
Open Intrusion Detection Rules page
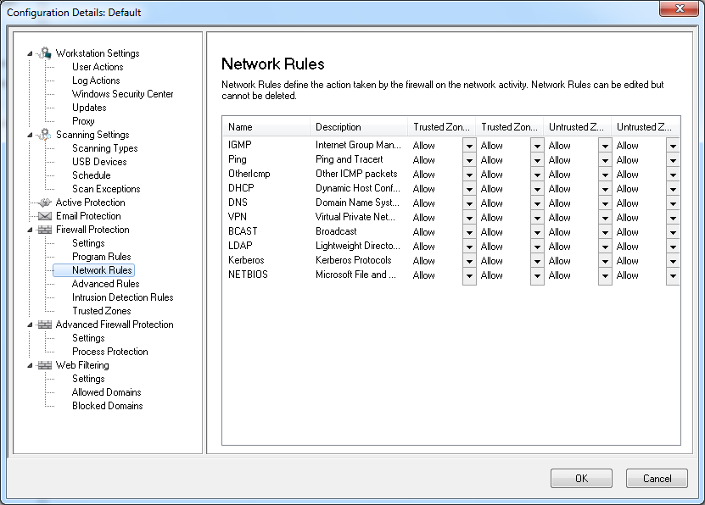[x=122, y=297]
